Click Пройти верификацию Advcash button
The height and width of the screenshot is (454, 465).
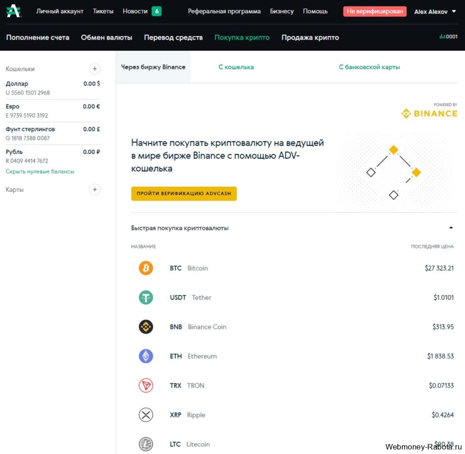(184, 194)
